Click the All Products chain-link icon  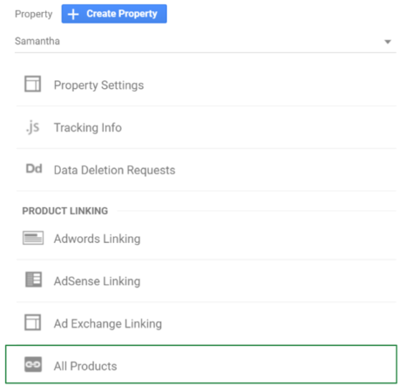point(33,364)
